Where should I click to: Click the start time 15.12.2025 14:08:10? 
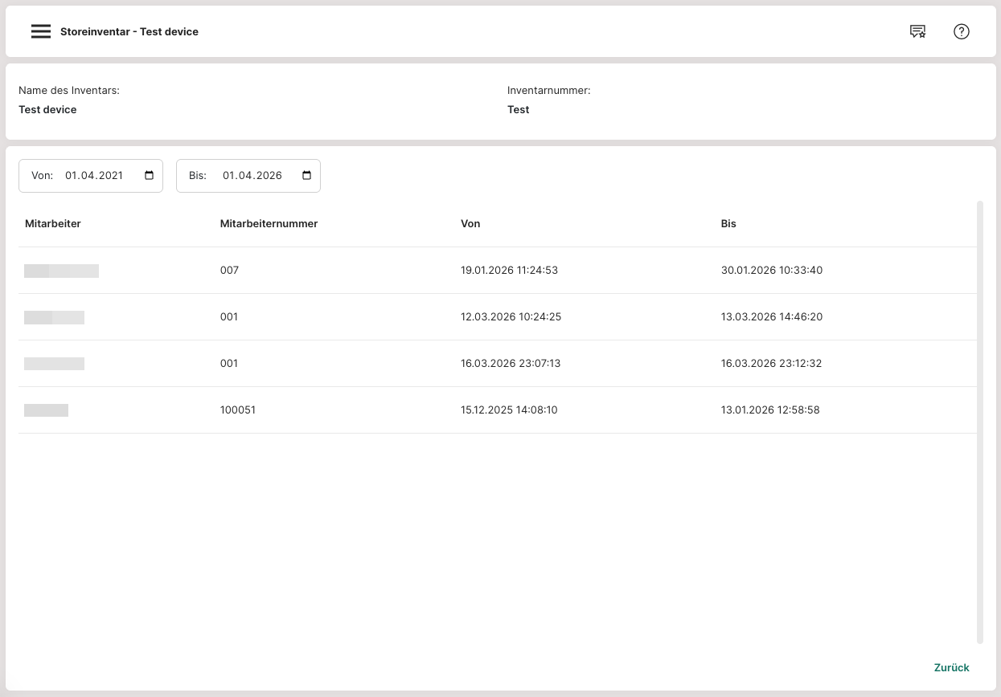(x=509, y=410)
